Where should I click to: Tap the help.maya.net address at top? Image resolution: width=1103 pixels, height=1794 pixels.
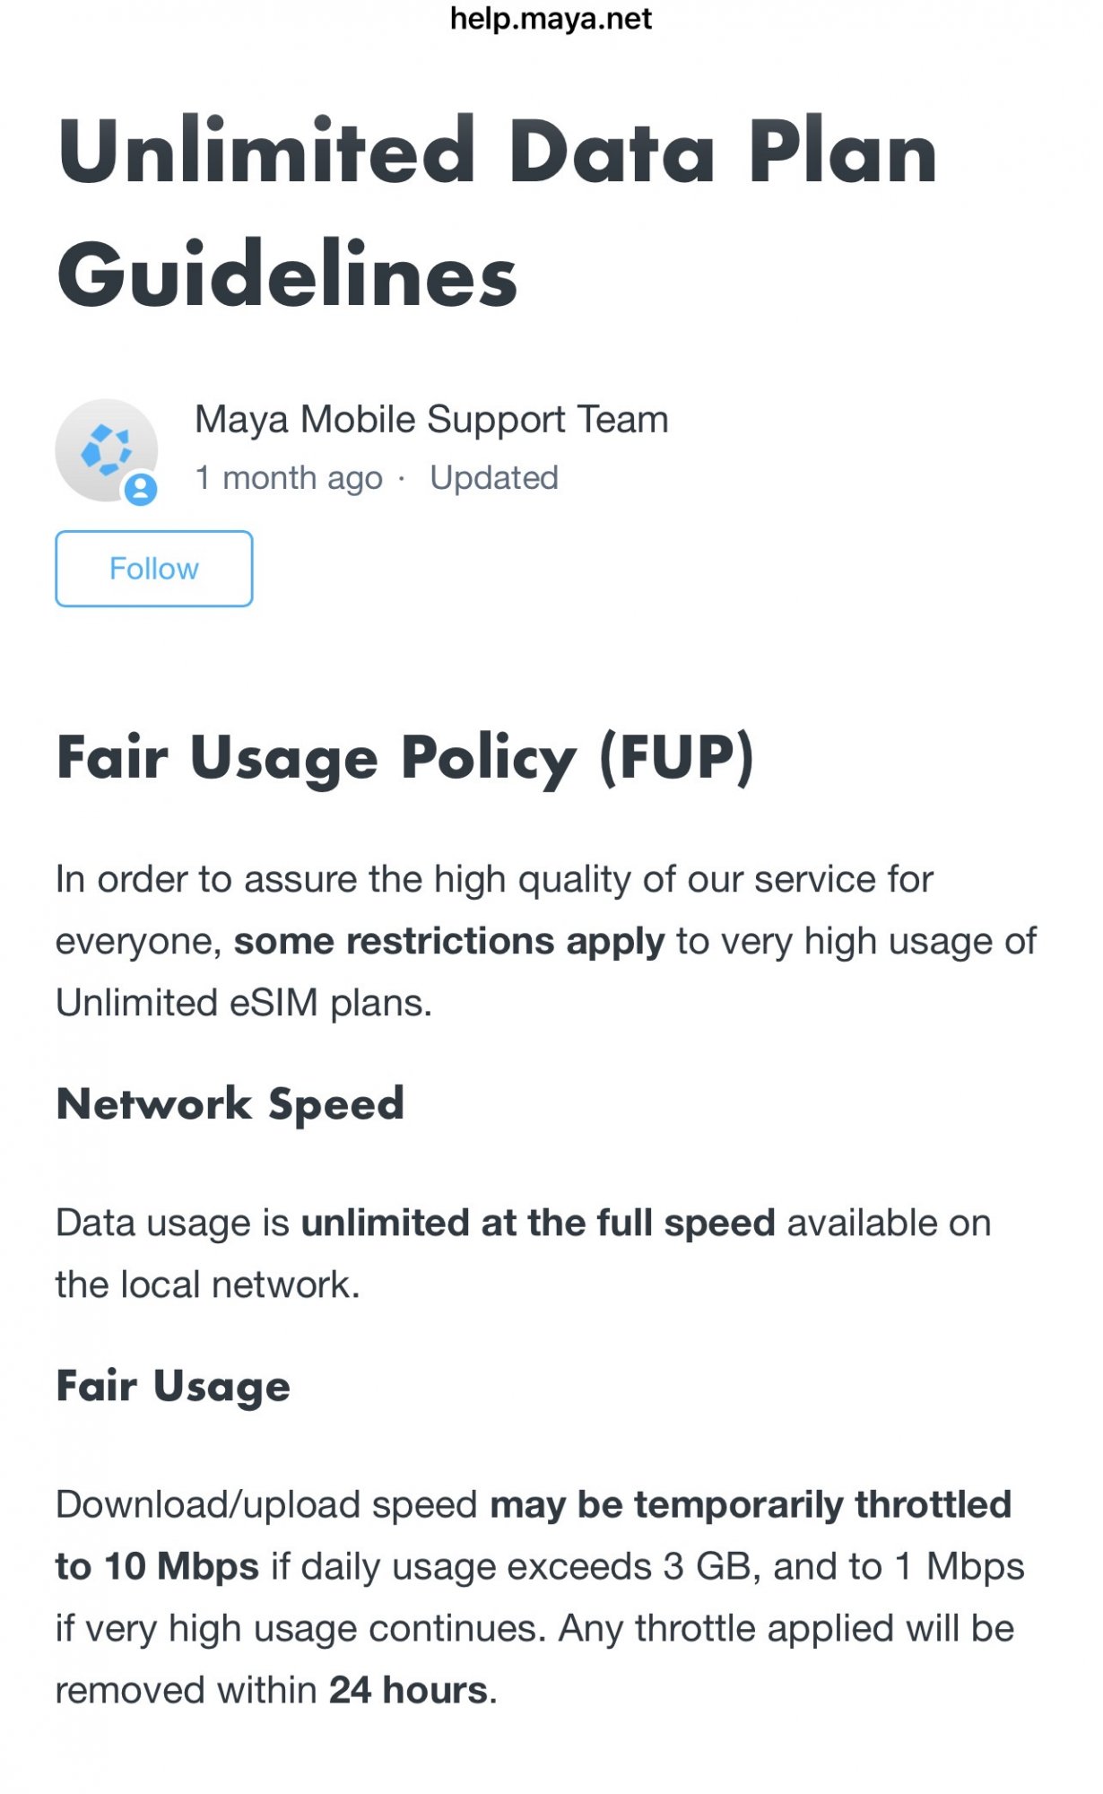[551, 19]
